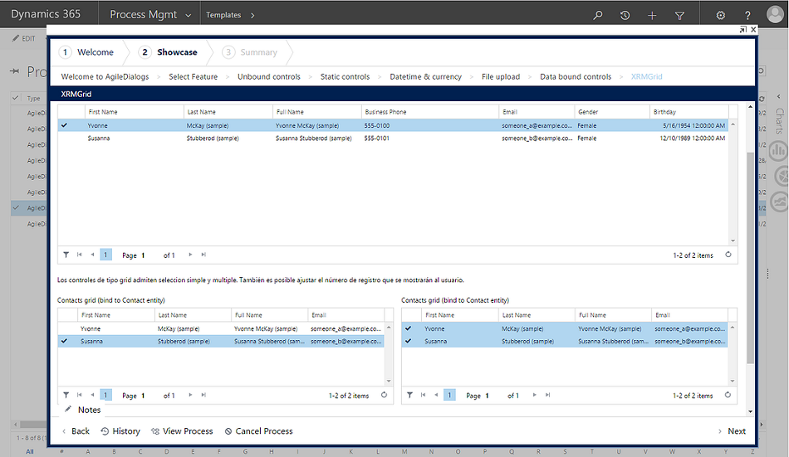The image size is (789, 457).
Task: Filter background list by All letter link
Action: coord(30,451)
